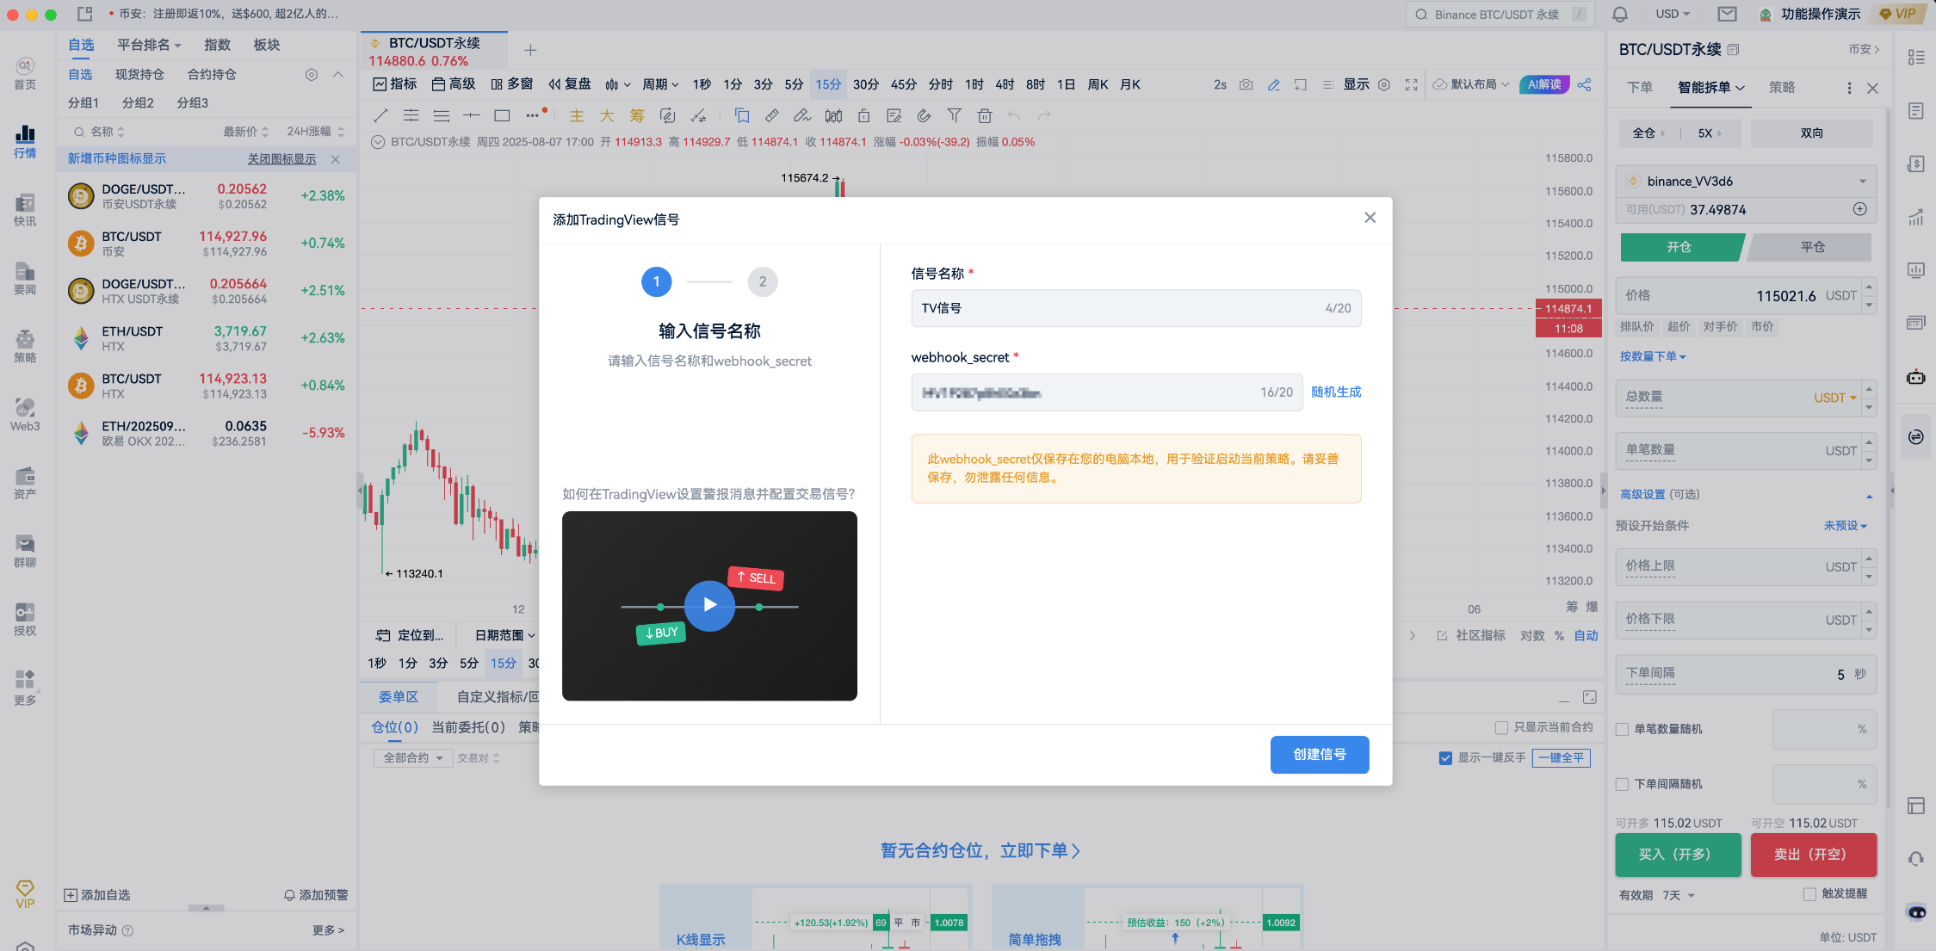Open the 授权 authorization sidebar icon
This screenshot has height=951, width=1936.
click(x=25, y=619)
